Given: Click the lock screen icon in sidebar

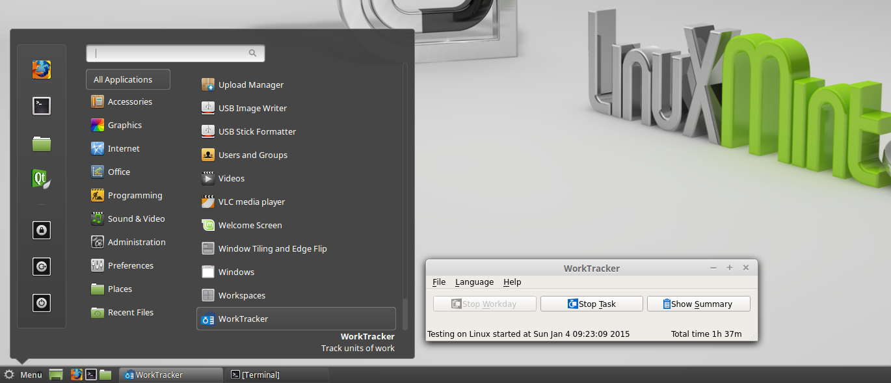Looking at the screenshot, I should click(x=42, y=230).
